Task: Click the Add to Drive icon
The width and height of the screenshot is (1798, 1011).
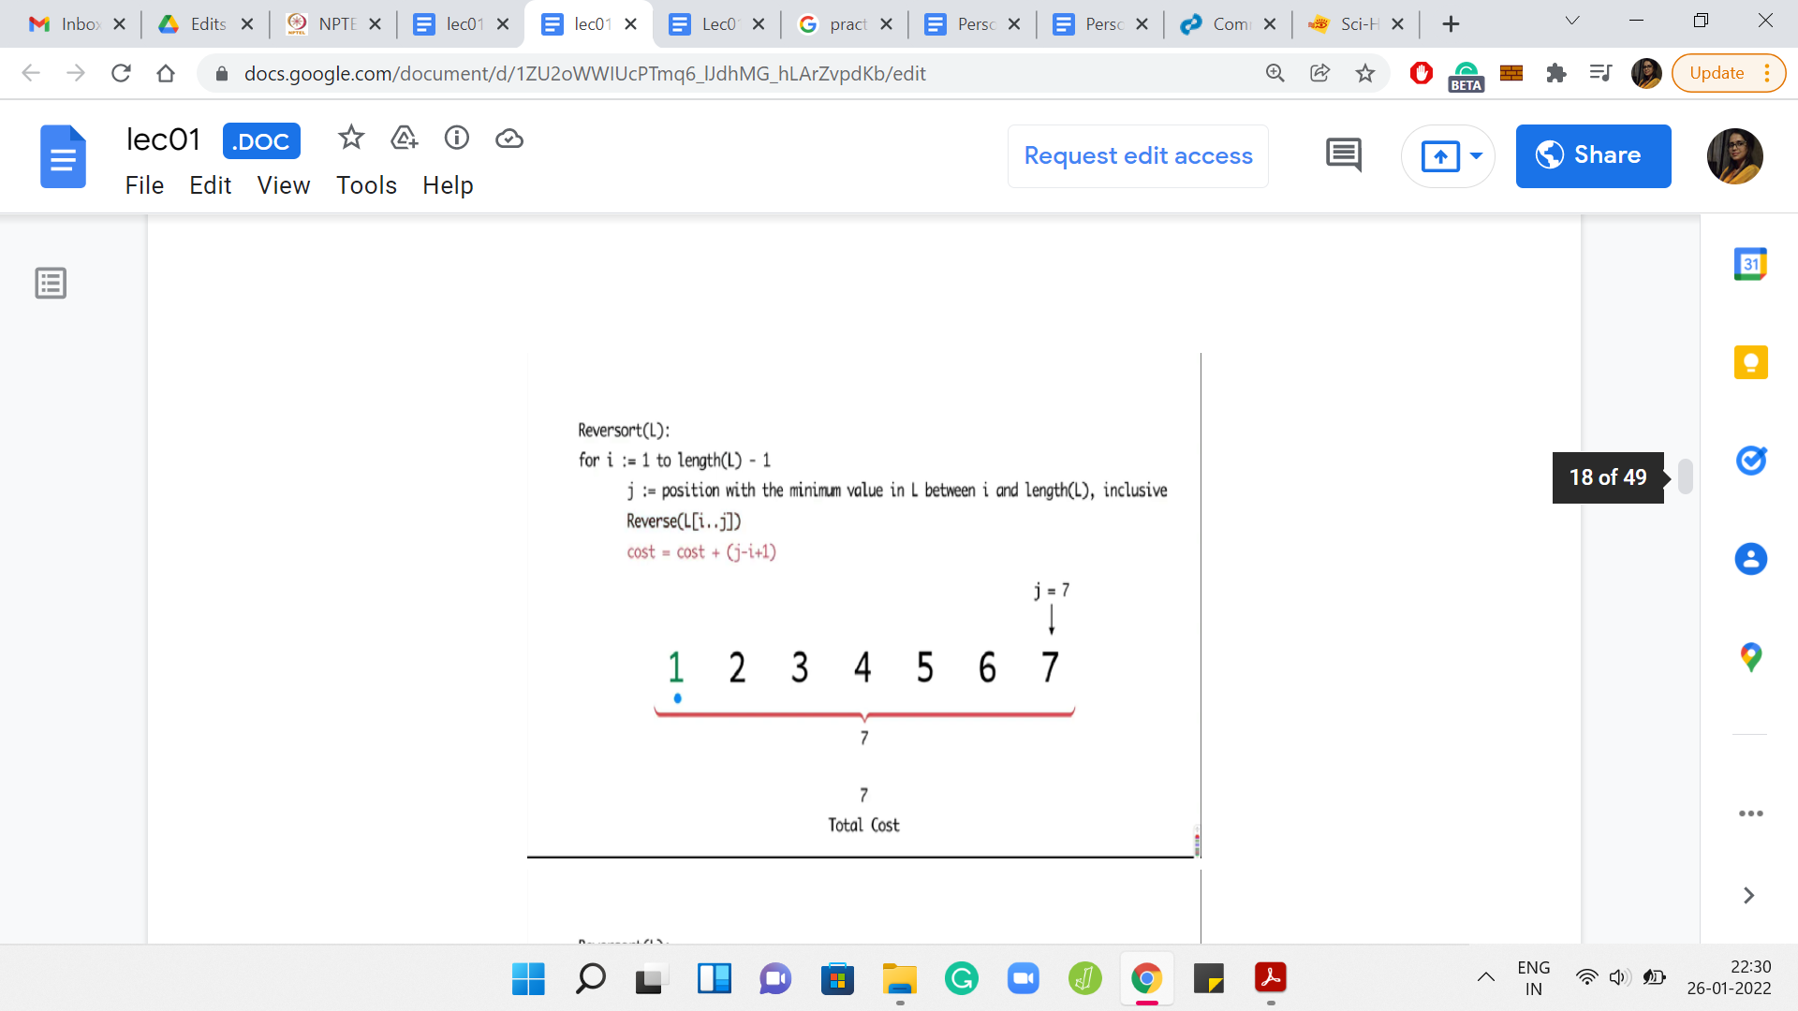Action: click(x=404, y=139)
